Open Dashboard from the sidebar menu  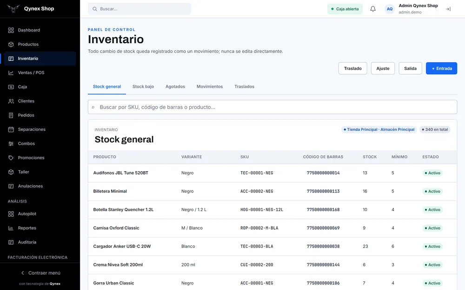40,30
